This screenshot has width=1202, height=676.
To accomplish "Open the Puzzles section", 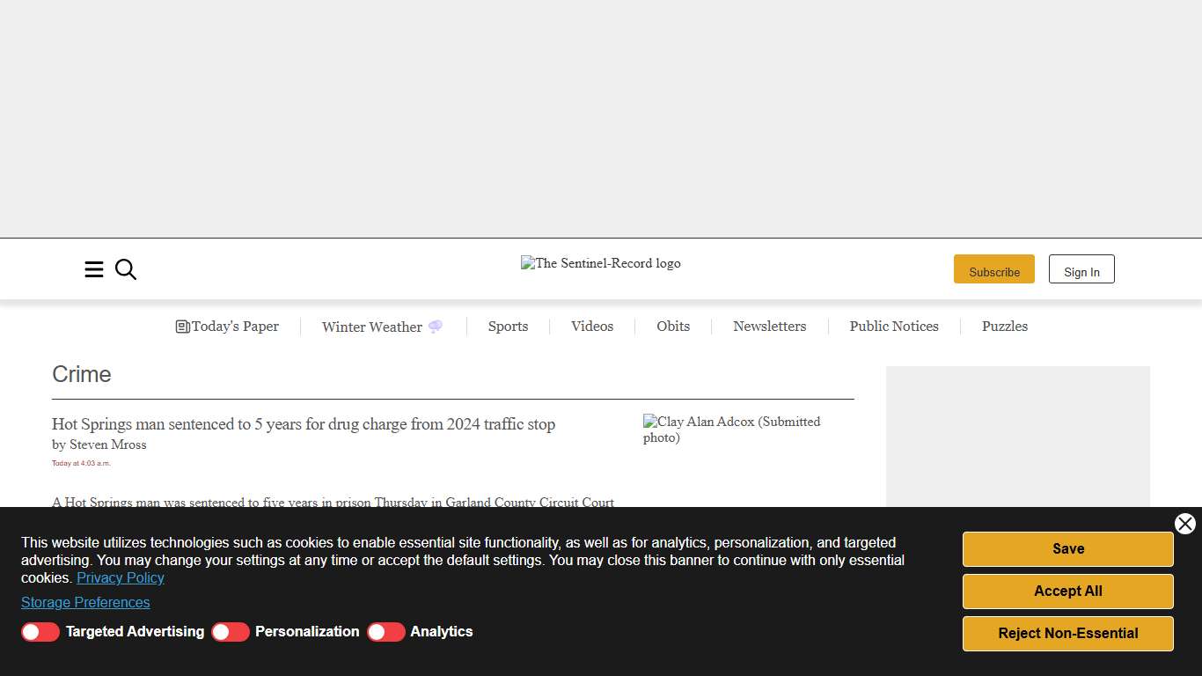I will (x=1005, y=327).
